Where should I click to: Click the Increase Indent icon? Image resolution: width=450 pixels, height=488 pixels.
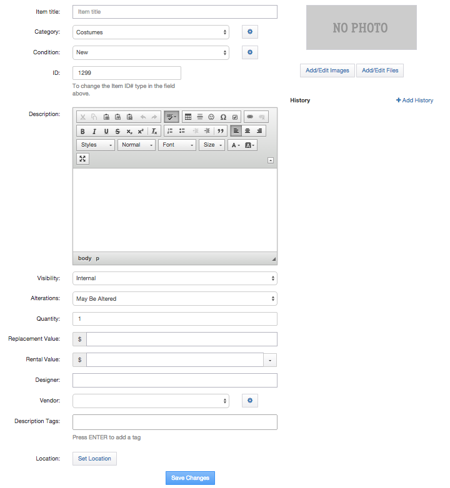click(207, 131)
